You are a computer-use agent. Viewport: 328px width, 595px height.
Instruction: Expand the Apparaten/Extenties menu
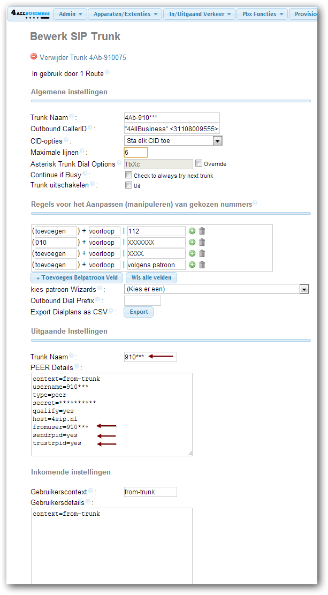[x=125, y=14]
